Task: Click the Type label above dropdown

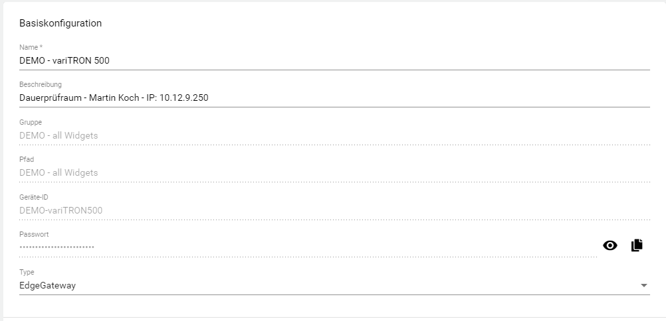Action: [x=27, y=272]
